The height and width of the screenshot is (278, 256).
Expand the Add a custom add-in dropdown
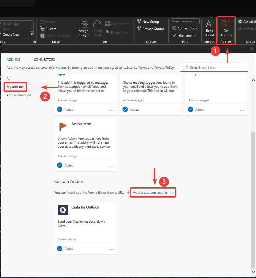pos(172,192)
